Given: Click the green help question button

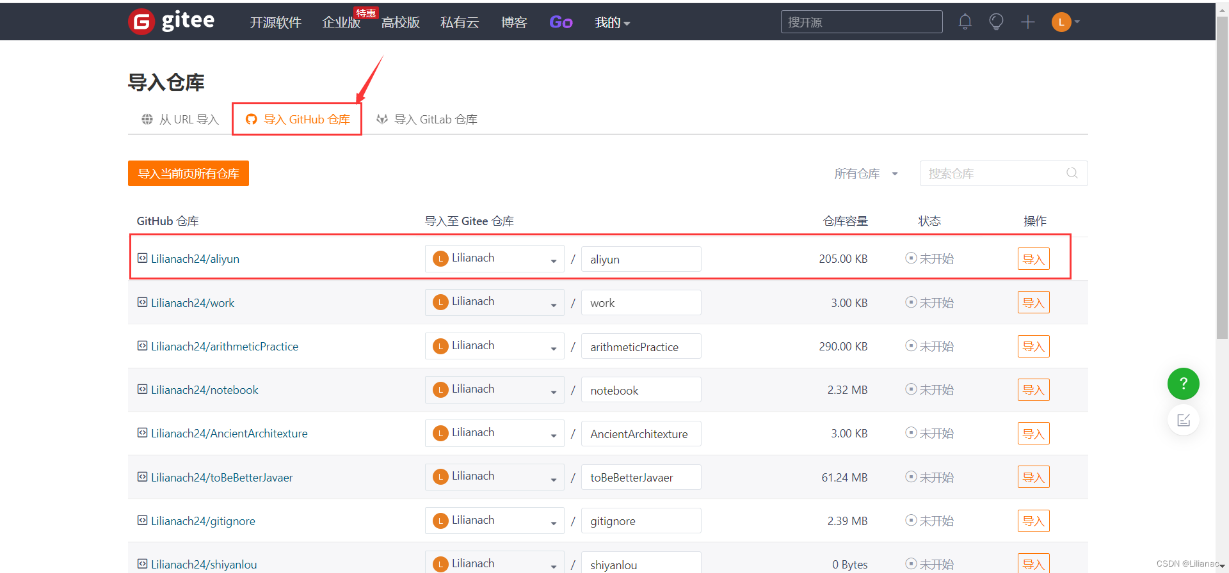Looking at the screenshot, I should (x=1184, y=384).
